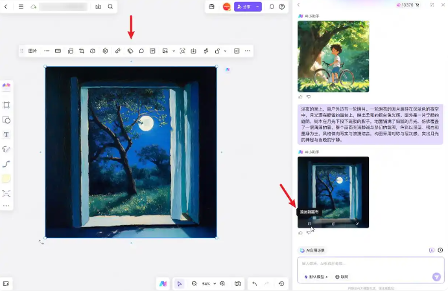Click the tag icon in image toolbar
Image resolution: width=448 pixels, height=293 pixels.
(130, 50)
